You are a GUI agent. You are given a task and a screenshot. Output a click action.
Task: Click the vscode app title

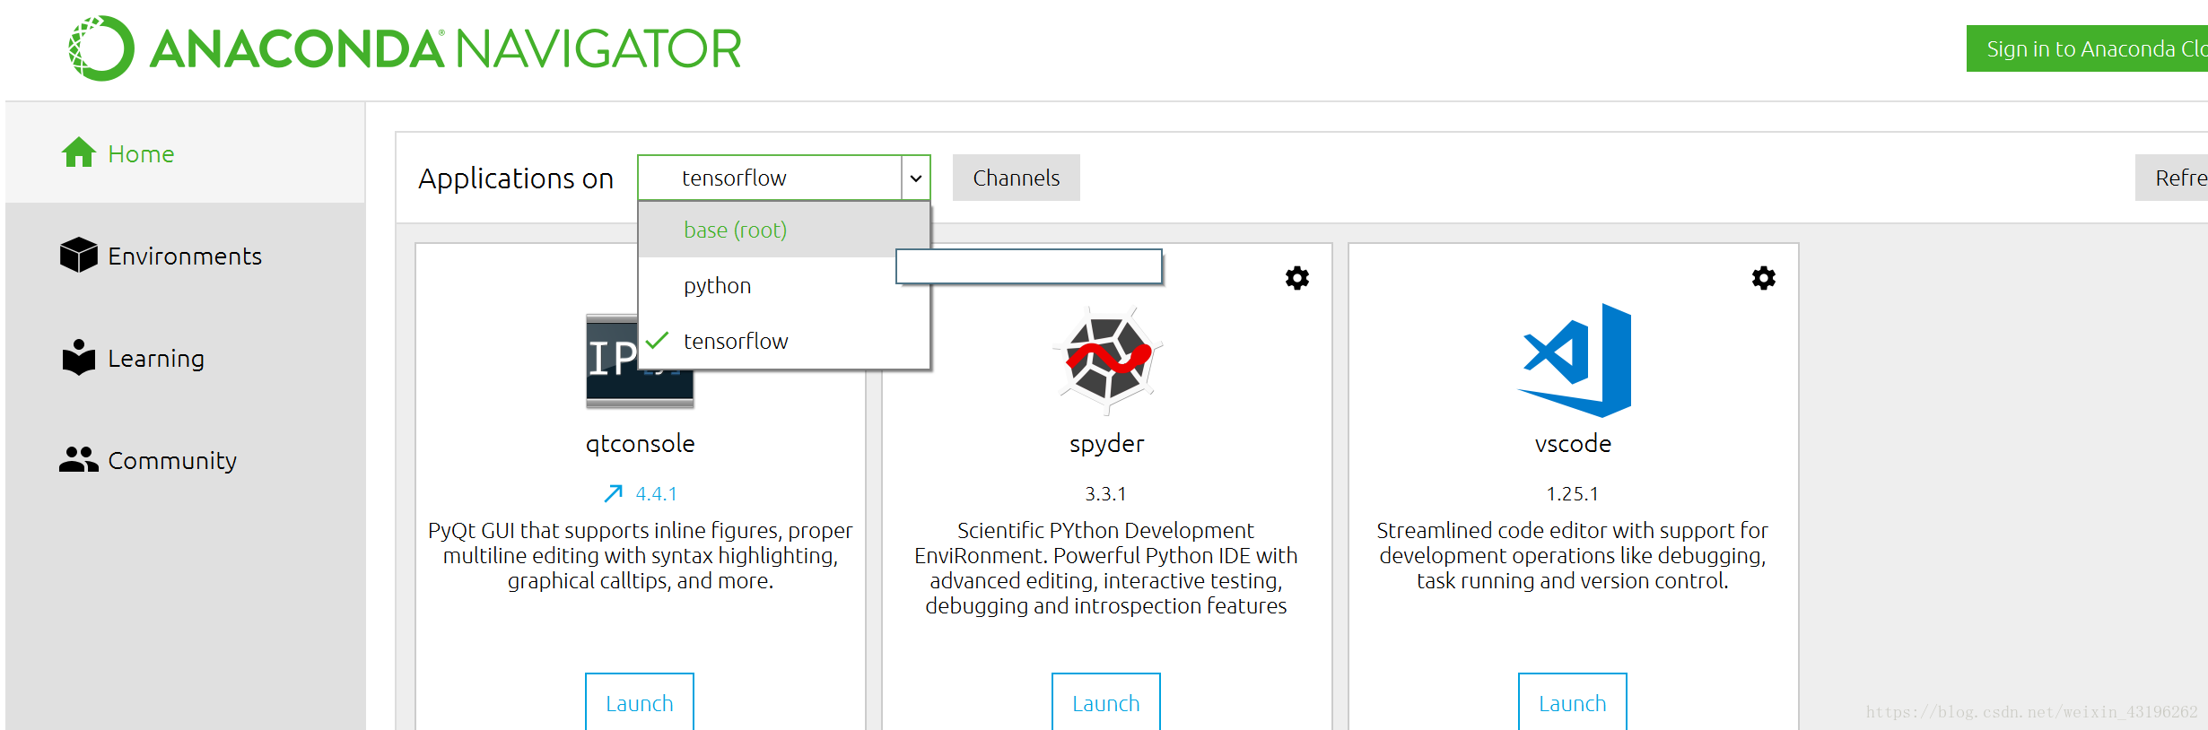(1573, 444)
